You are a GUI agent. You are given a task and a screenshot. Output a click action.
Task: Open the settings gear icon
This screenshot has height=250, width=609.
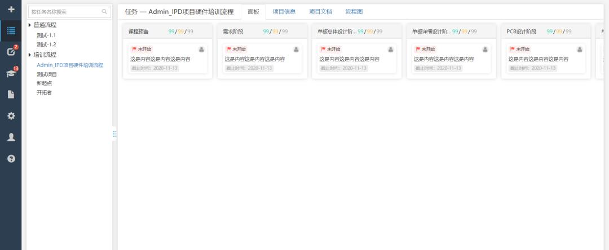pos(11,116)
